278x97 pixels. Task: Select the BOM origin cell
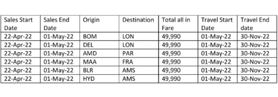click(x=99, y=36)
